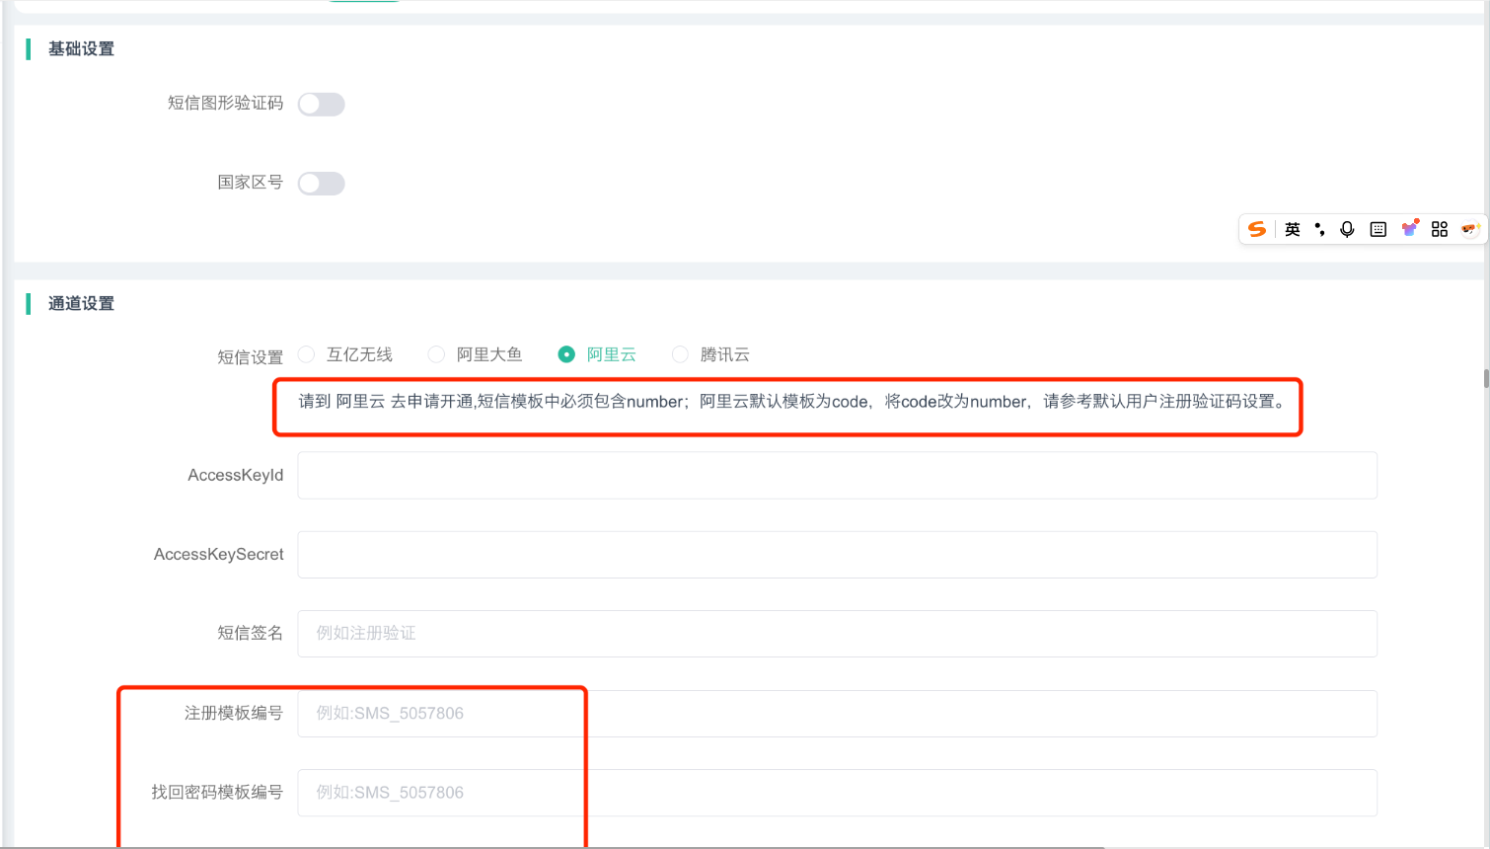Pick 腾讯云 SMS provider option
This screenshot has width=1490, height=849.
tap(680, 354)
